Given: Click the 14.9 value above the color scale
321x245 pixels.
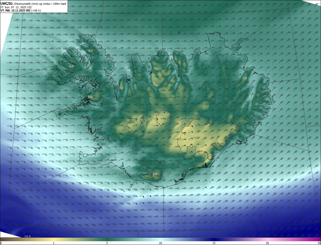Looking at the screenshot, I should click(x=27, y=236).
